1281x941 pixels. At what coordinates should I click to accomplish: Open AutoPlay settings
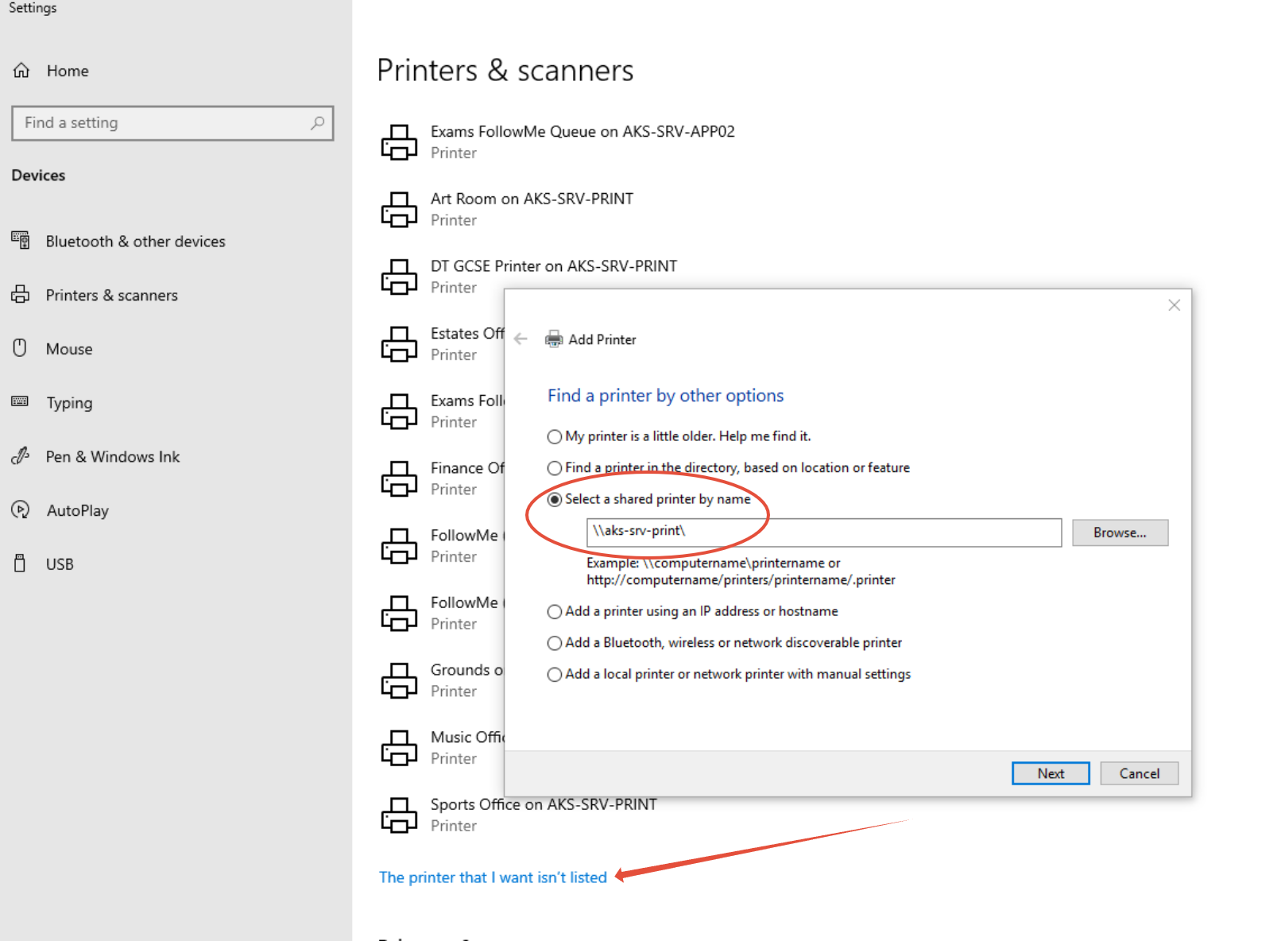(x=77, y=510)
